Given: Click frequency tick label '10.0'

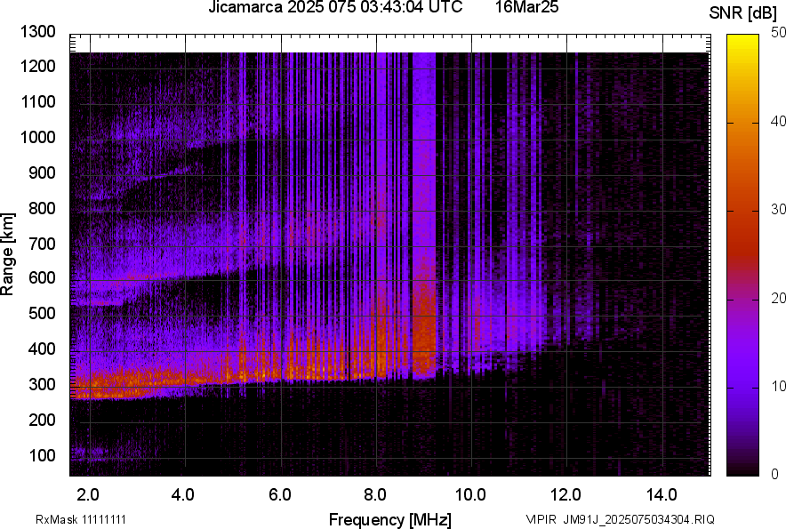Looking at the screenshot, I should (x=470, y=495).
